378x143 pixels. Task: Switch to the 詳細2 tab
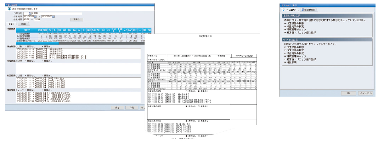tap(24, 24)
